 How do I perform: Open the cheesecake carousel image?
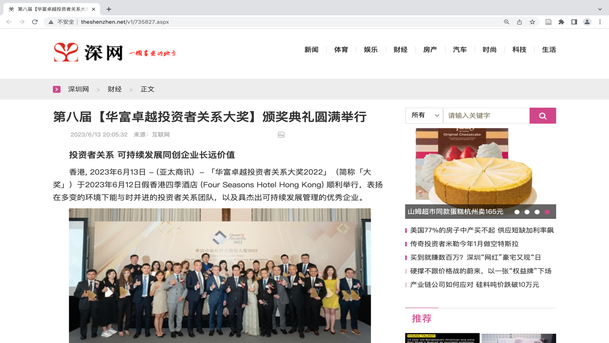pos(480,166)
